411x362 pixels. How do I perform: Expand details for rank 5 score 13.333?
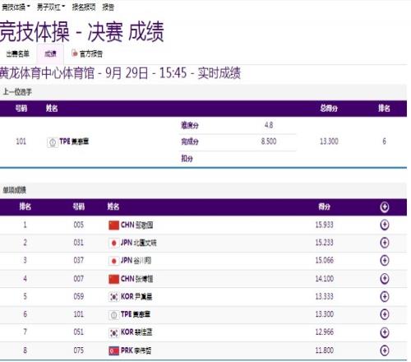point(385,296)
